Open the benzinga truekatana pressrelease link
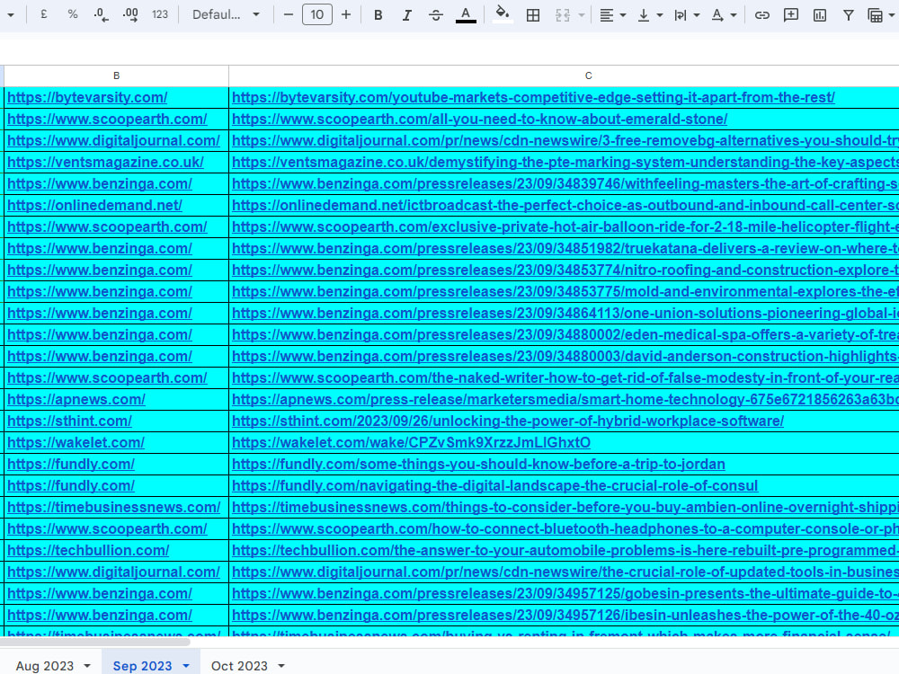 [x=565, y=249]
